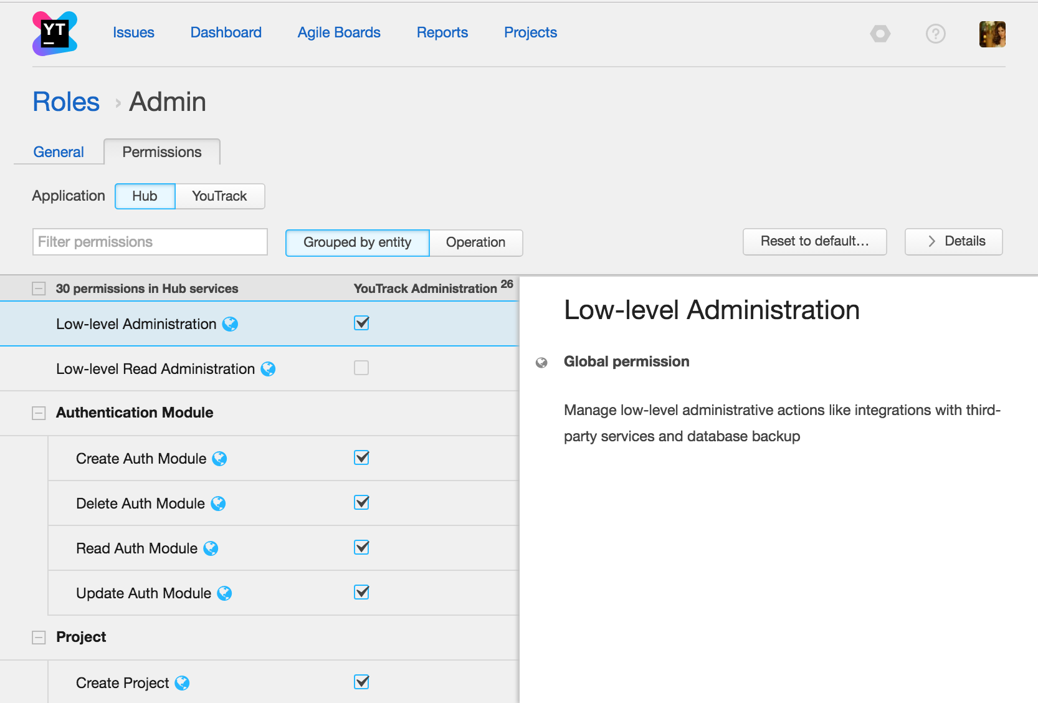Screen dimensions: 1038x703
Task: Click globe icon beside Read Auth Module
Action: coord(211,548)
